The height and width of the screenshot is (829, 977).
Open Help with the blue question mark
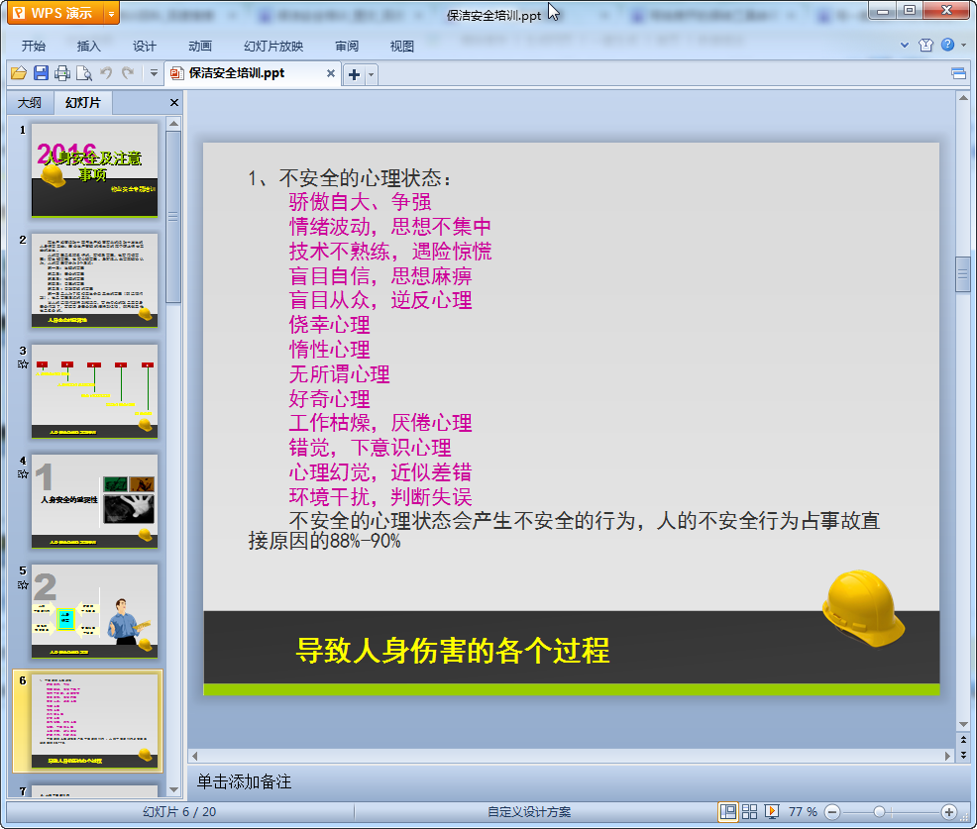point(947,46)
